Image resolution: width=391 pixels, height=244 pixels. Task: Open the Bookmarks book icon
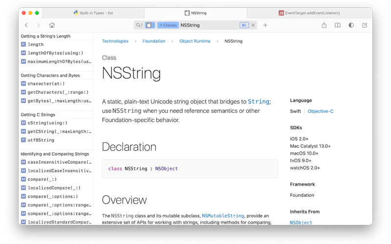(337, 25)
